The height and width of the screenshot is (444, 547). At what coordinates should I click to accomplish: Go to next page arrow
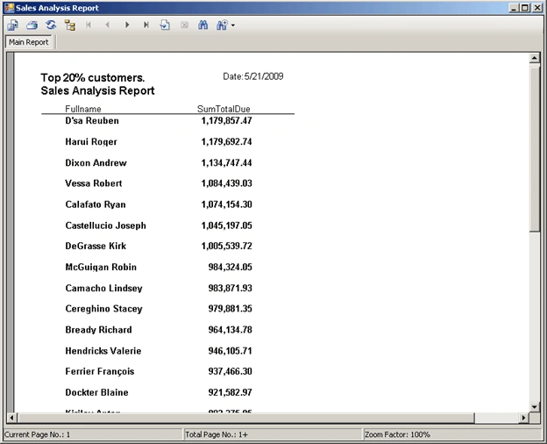pos(127,25)
